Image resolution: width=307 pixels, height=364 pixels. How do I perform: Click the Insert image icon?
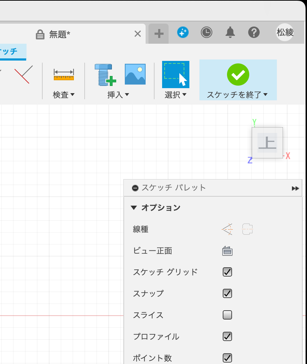click(135, 75)
